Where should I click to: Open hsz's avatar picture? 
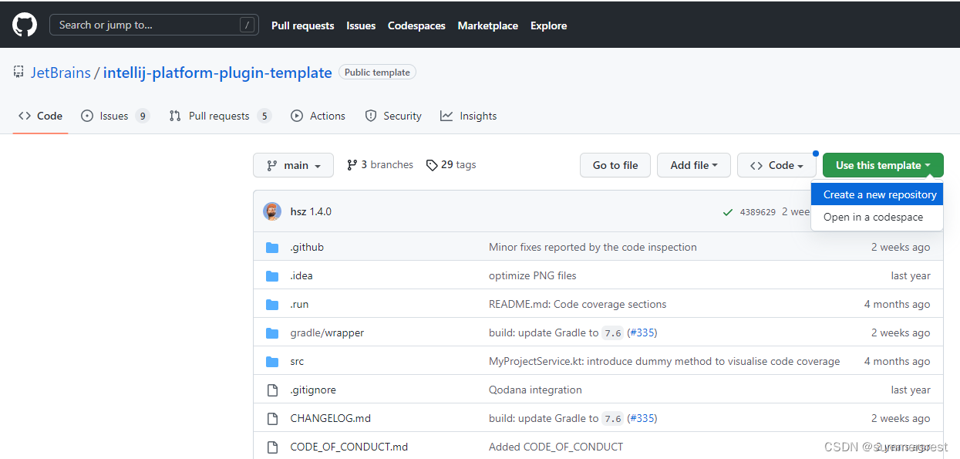point(272,211)
